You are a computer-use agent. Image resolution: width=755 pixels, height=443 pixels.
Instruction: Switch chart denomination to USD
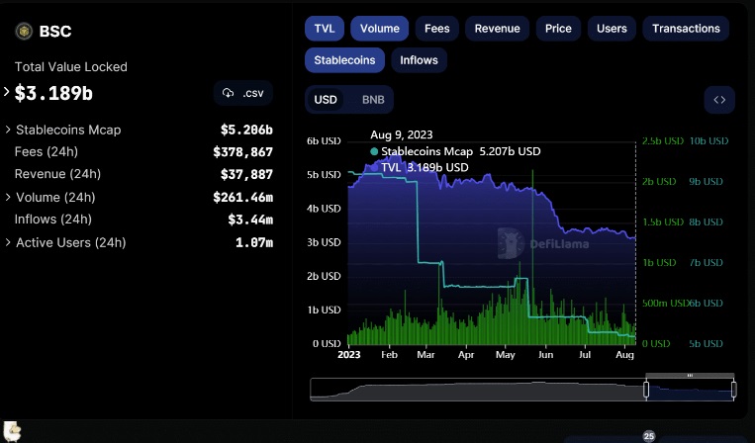tap(326, 100)
